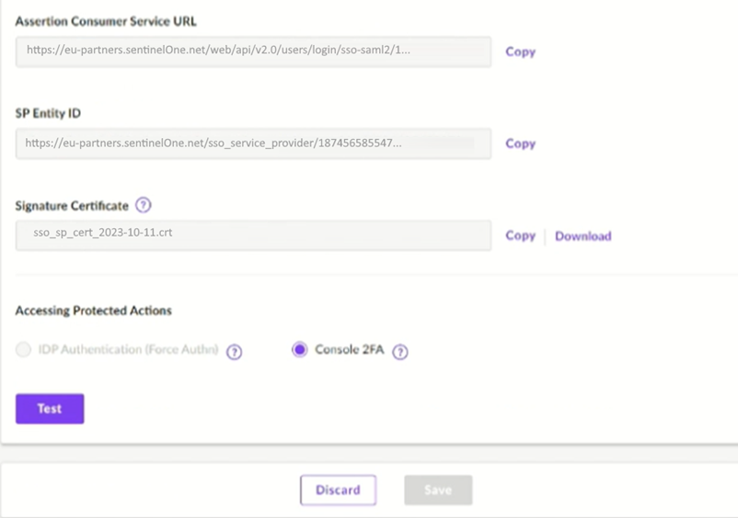Click the Save button

click(438, 490)
